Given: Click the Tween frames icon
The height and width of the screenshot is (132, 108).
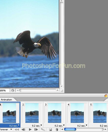Looking at the screenshot, I should [43, 130].
